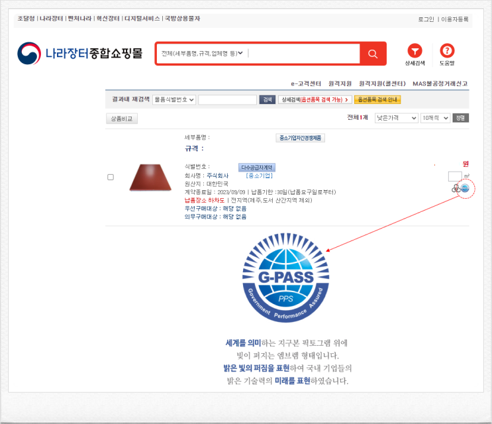Open the 혁신장터 top menu link
This screenshot has width=492, height=424.
[108, 19]
